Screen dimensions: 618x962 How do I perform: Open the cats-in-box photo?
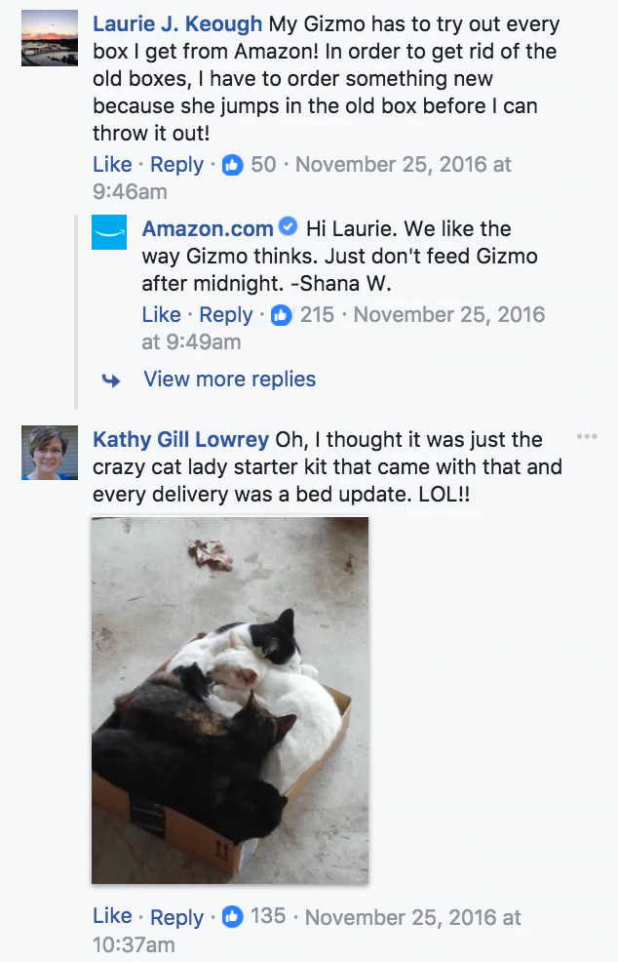(230, 700)
